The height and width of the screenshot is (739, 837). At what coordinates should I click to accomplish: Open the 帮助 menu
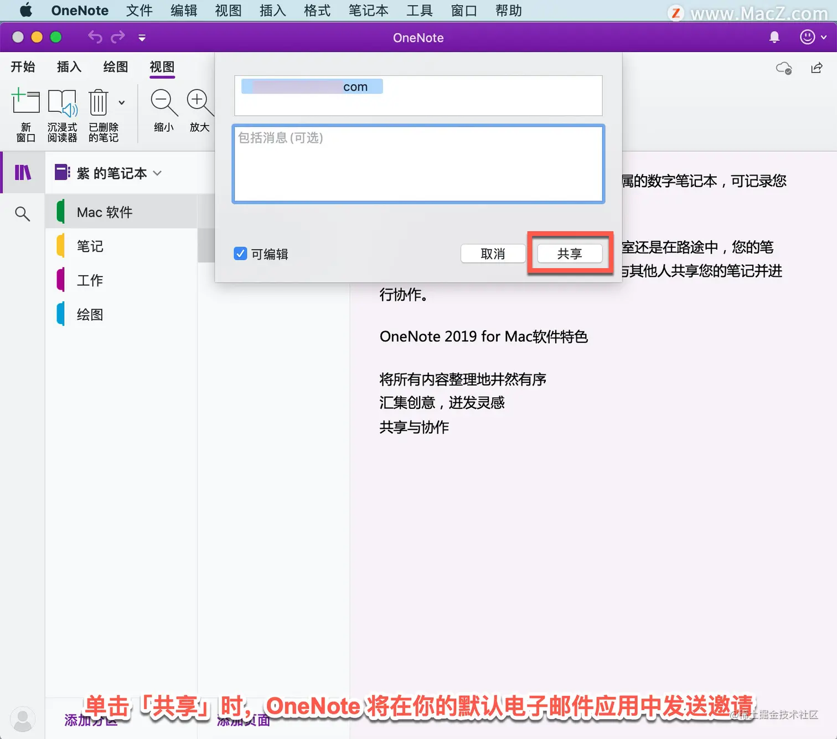pyautogui.click(x=508, y=11)
